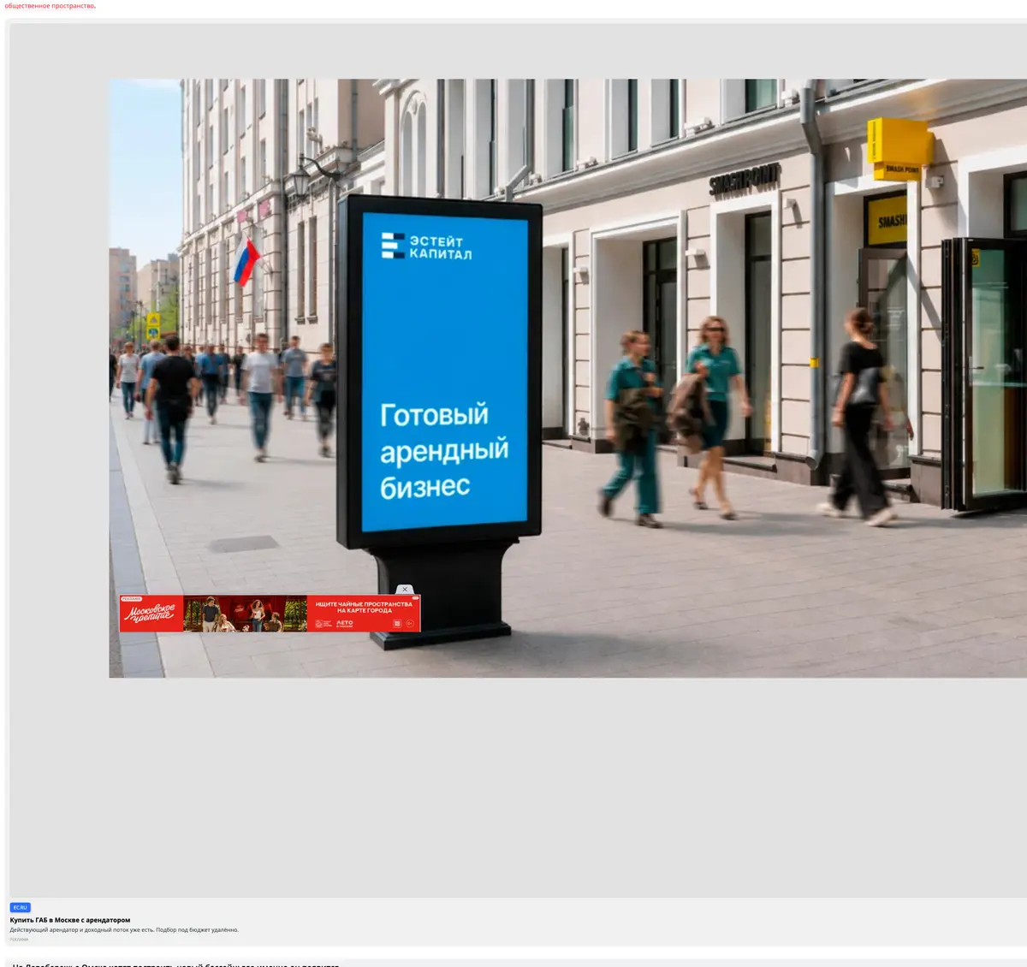The width and height of the screenshot is (1027, 967).
Task: Click the QR code icon on banner
Action: point(397,624)
